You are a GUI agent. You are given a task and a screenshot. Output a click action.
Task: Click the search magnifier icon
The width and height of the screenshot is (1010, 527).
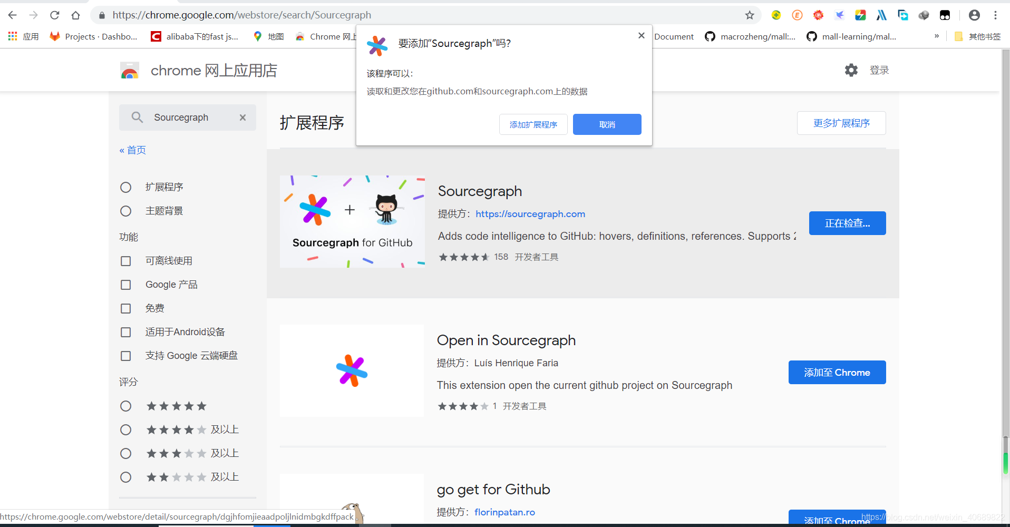137,118
